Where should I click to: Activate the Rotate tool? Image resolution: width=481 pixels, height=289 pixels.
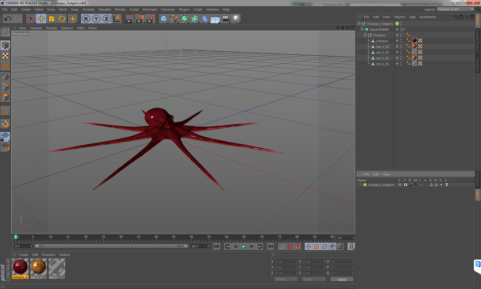(x=62, y=19)
